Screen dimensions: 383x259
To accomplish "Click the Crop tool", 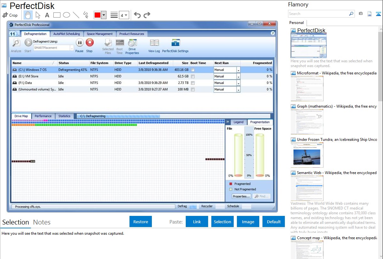I will 10,15.
